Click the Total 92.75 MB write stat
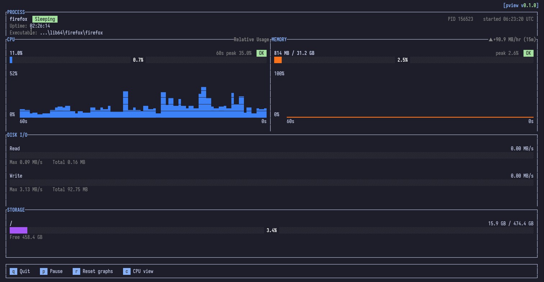The width and height of the screenshot is (544, 282). point(70,189)
